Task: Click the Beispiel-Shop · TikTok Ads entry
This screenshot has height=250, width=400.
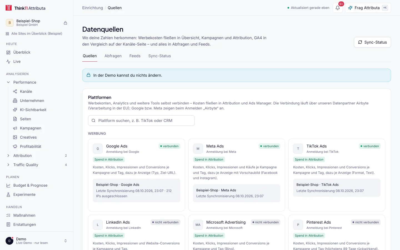Action: (337, 187)
